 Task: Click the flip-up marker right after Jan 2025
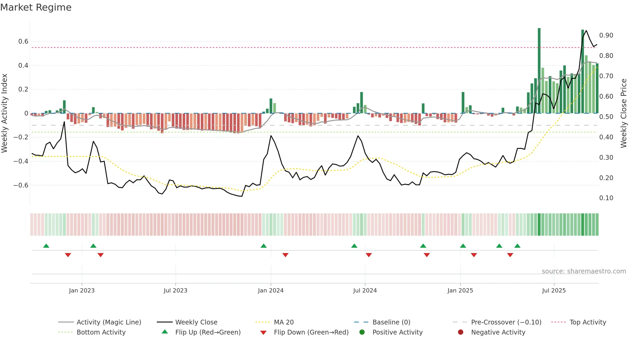point(463,246)
